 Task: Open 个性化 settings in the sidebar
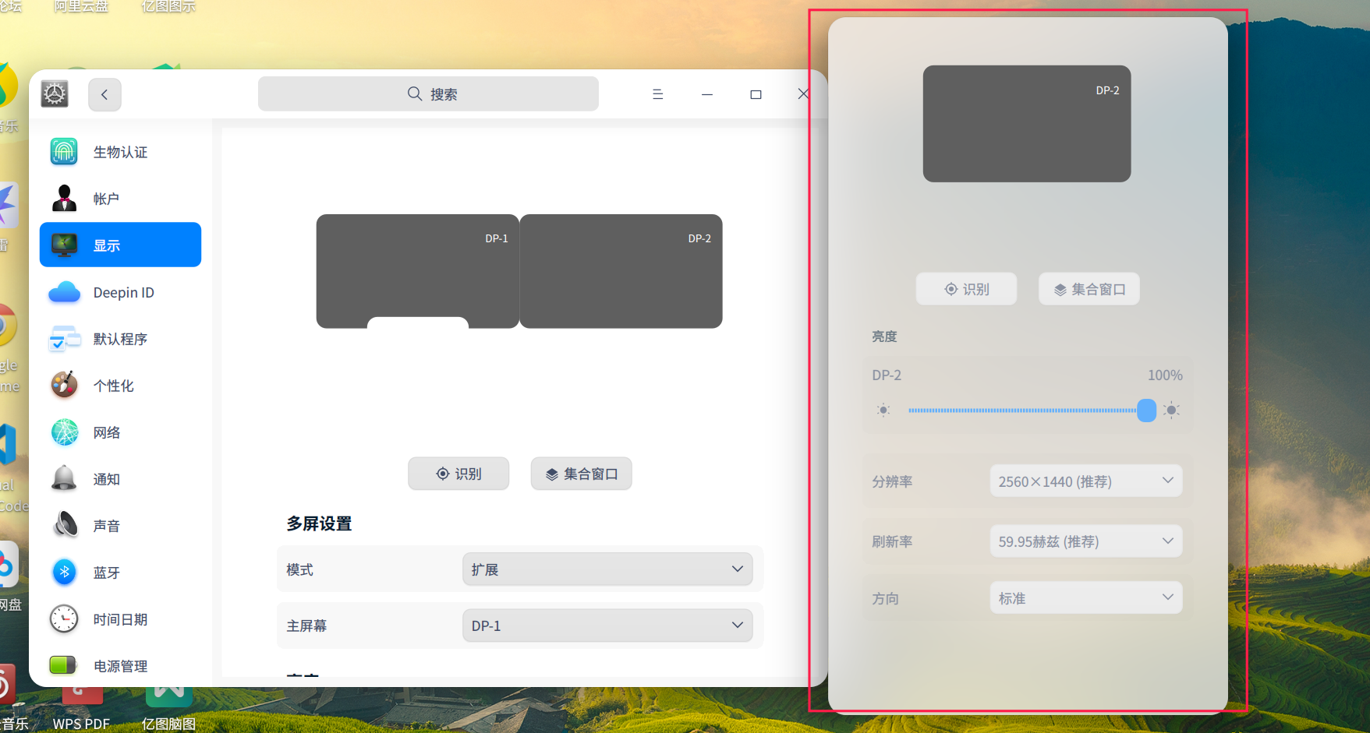(120, 386)
